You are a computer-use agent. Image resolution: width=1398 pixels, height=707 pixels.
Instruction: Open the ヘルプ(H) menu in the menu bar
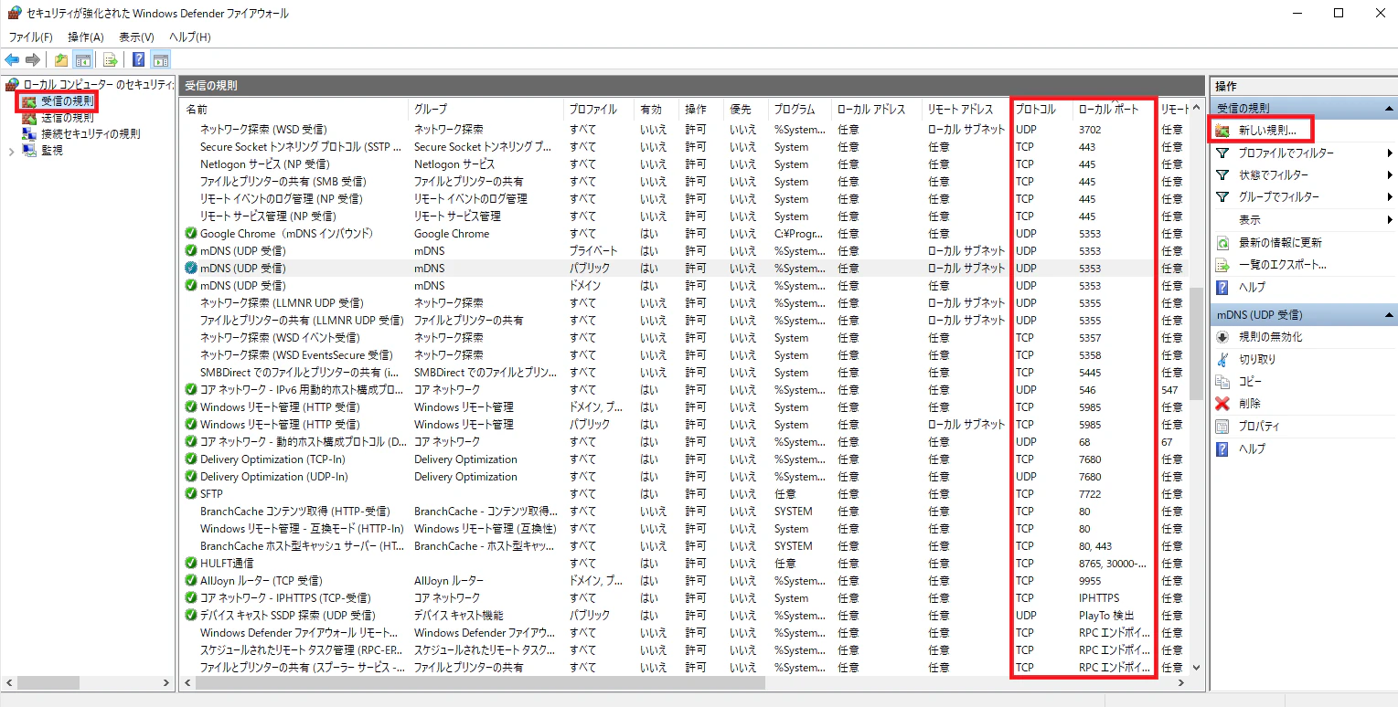[190, 37]
